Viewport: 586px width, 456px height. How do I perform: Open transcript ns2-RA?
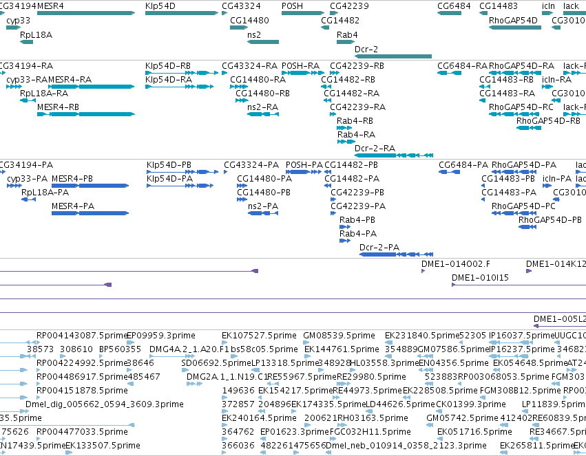pos(263,107)
